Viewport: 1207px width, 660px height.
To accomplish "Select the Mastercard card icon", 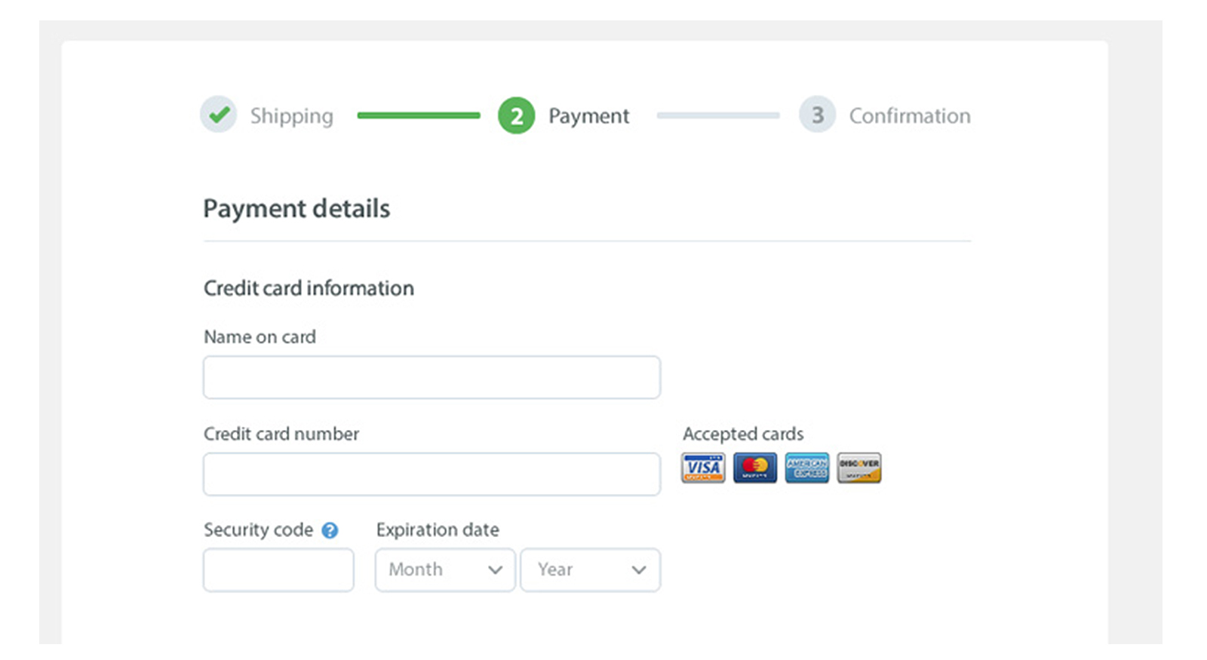I will pos(755,468).
